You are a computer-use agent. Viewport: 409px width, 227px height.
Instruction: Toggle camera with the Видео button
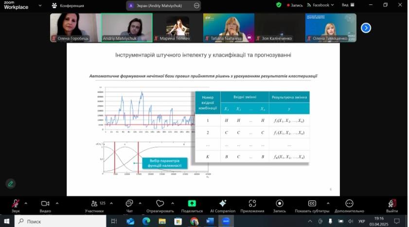click(x=45, y=204)
